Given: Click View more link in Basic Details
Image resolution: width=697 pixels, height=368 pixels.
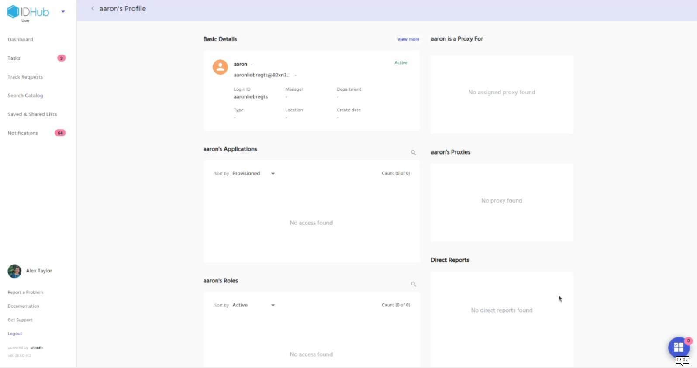Looking at the screenshot, I should coord(408,39).
